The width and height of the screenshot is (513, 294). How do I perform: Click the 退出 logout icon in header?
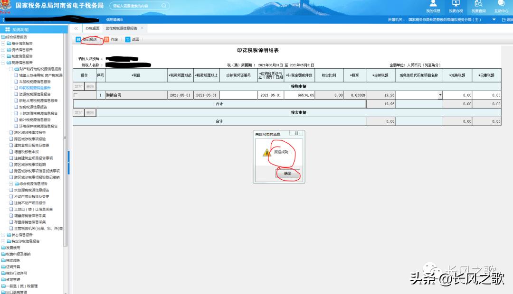coord(504,19)
